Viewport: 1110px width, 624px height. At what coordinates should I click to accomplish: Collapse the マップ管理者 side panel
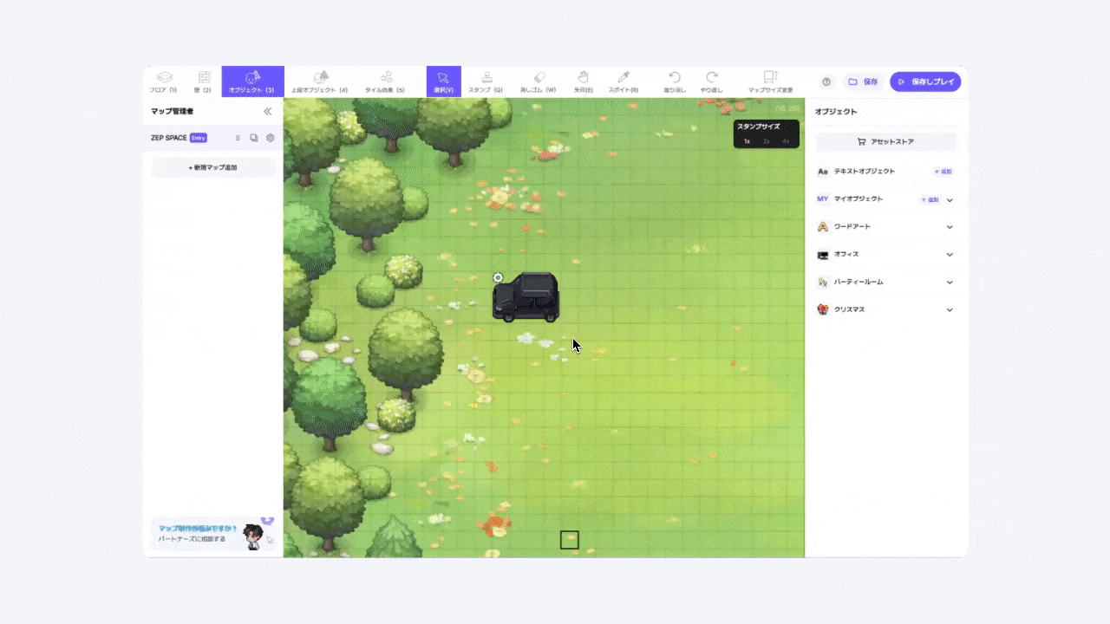pos(268,111)
